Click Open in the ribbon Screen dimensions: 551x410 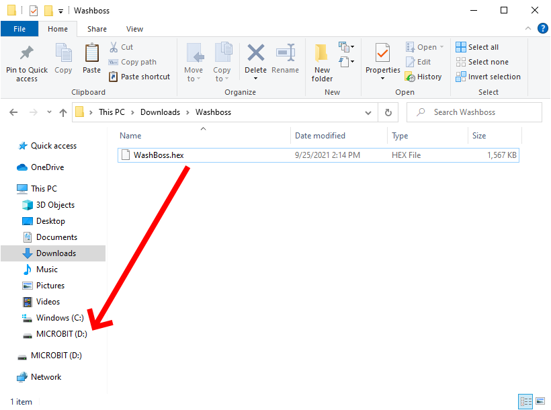click(x=421, y=47)
